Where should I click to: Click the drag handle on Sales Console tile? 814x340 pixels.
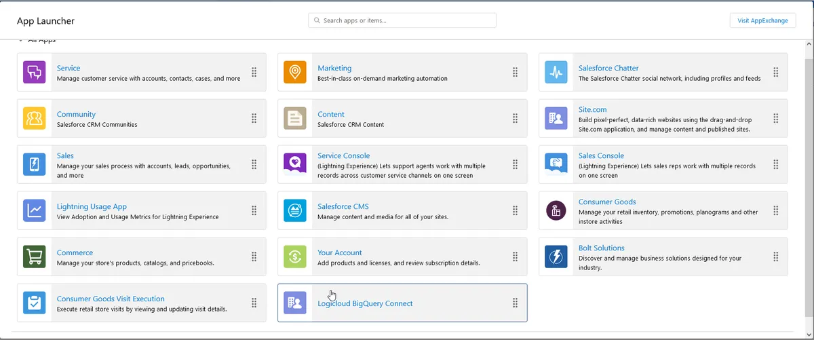coord(775,164)
